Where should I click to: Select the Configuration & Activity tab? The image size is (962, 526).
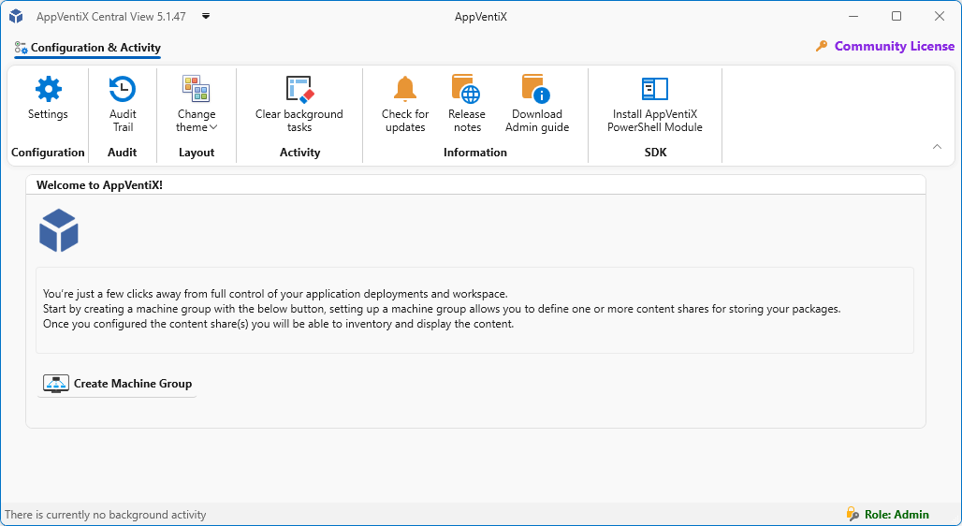(88, 48)
